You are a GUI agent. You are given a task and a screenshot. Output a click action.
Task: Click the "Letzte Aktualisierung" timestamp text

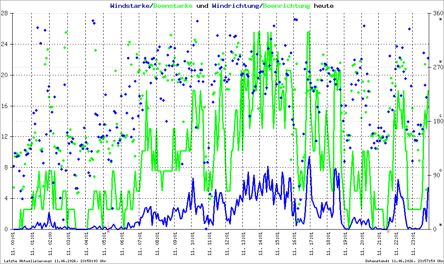tap(55, 261)
